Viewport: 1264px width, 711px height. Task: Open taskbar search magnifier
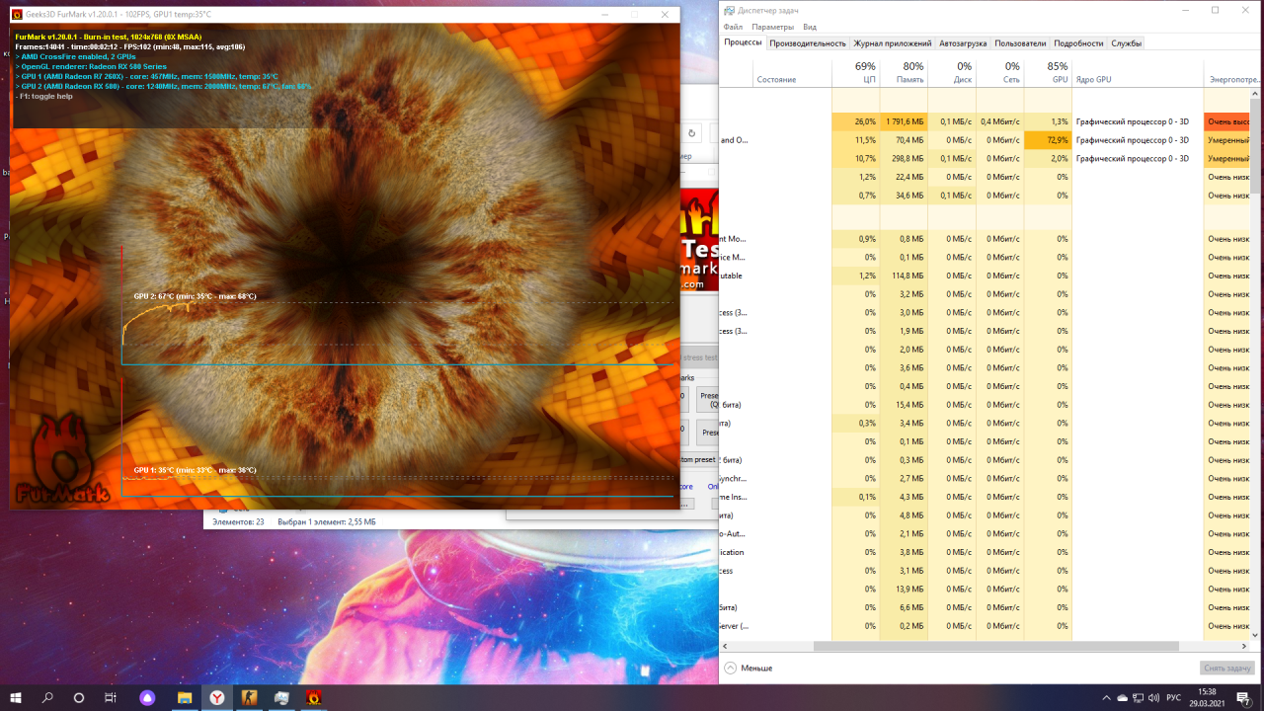point(47,697)
